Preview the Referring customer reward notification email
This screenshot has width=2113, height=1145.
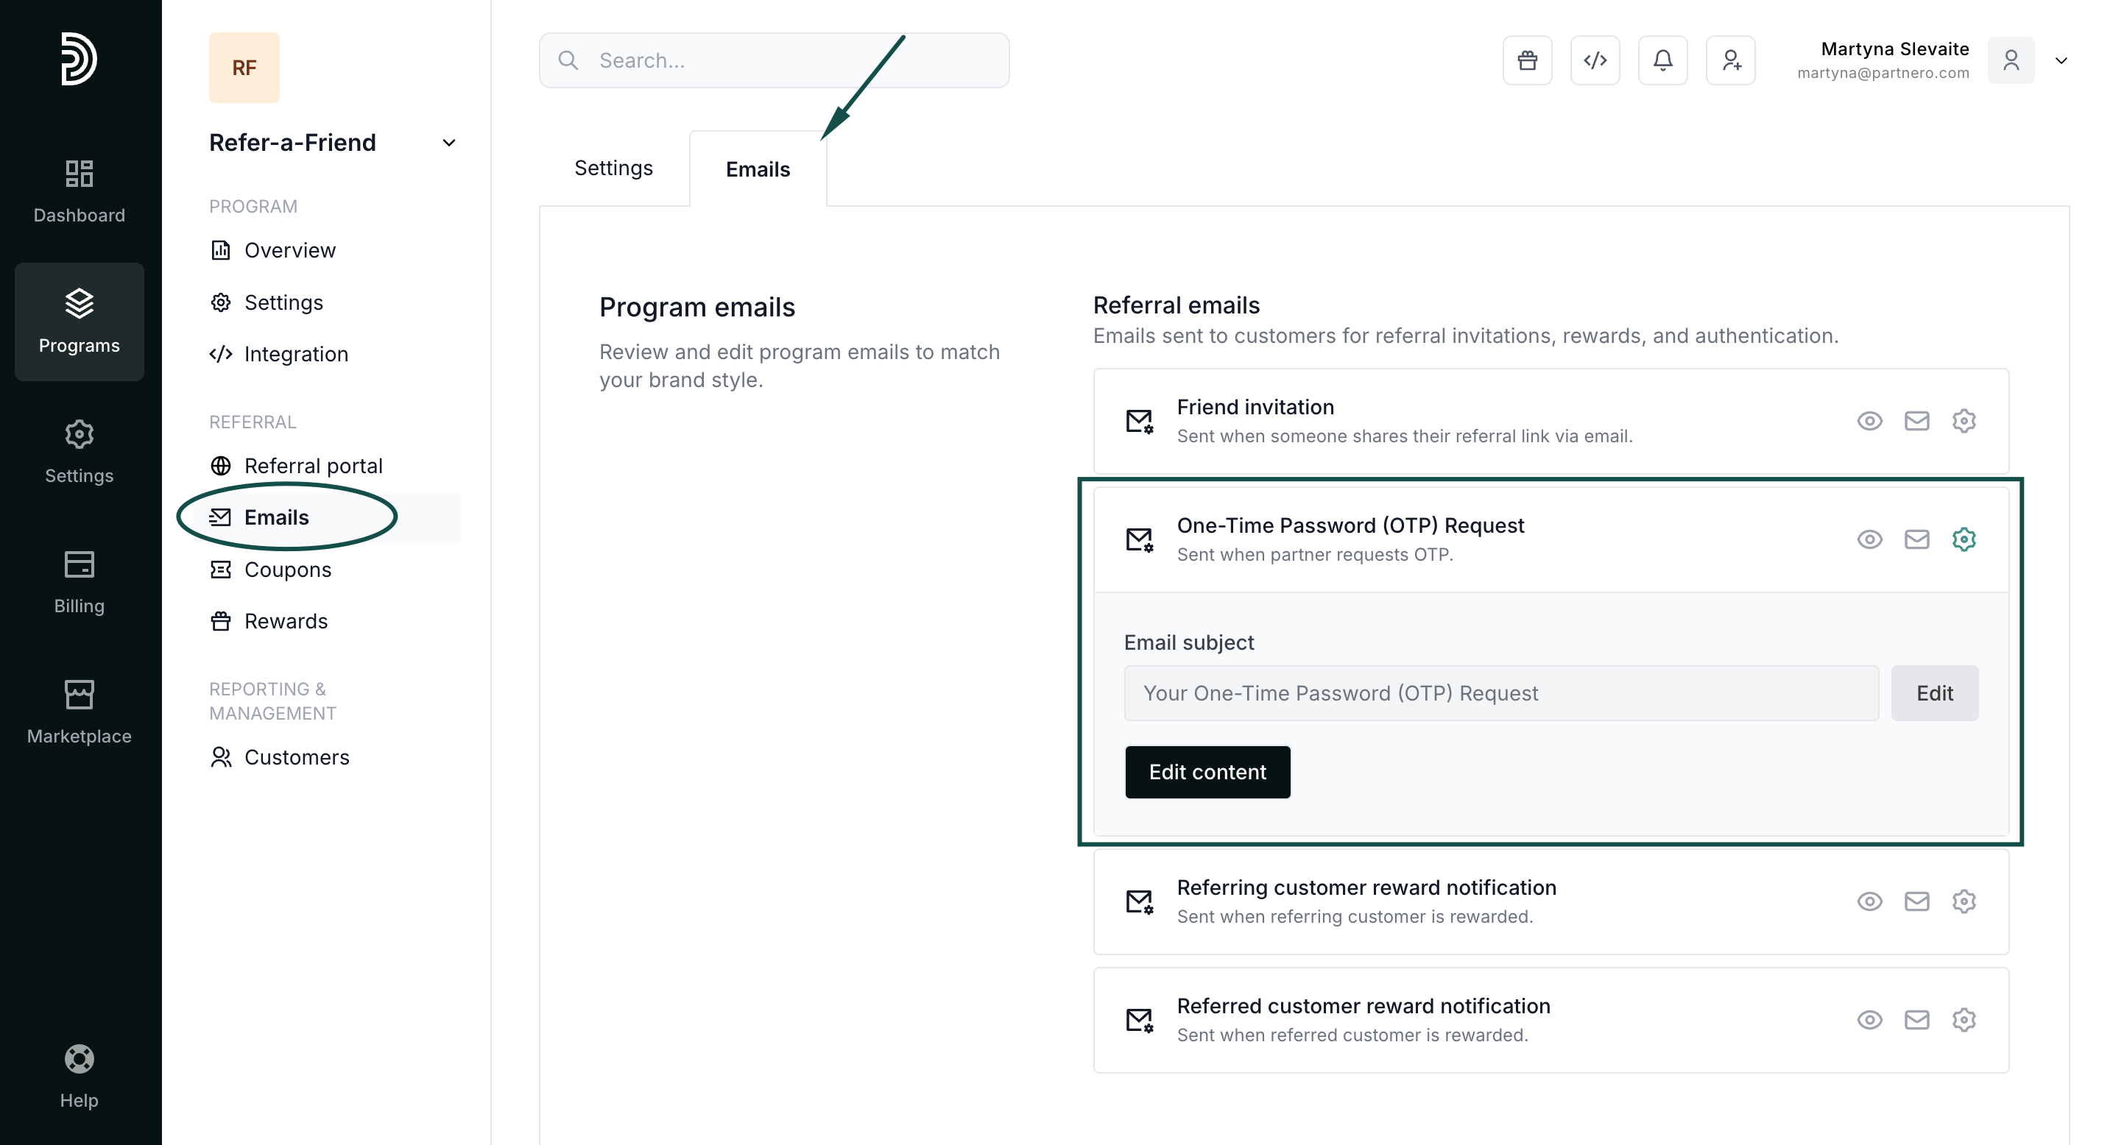pos(1869,901)
